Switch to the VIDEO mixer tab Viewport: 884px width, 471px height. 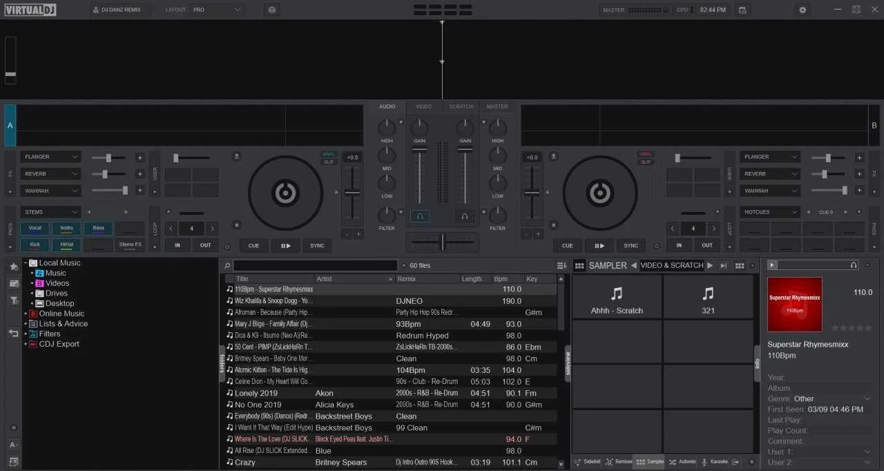point(423,106)
